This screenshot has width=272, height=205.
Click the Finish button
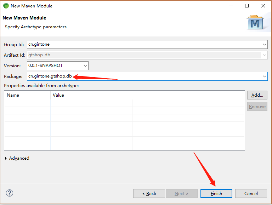click(x=216, y=193)
